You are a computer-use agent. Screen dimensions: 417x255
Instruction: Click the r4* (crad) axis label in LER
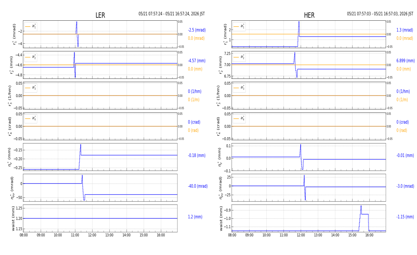9,126
